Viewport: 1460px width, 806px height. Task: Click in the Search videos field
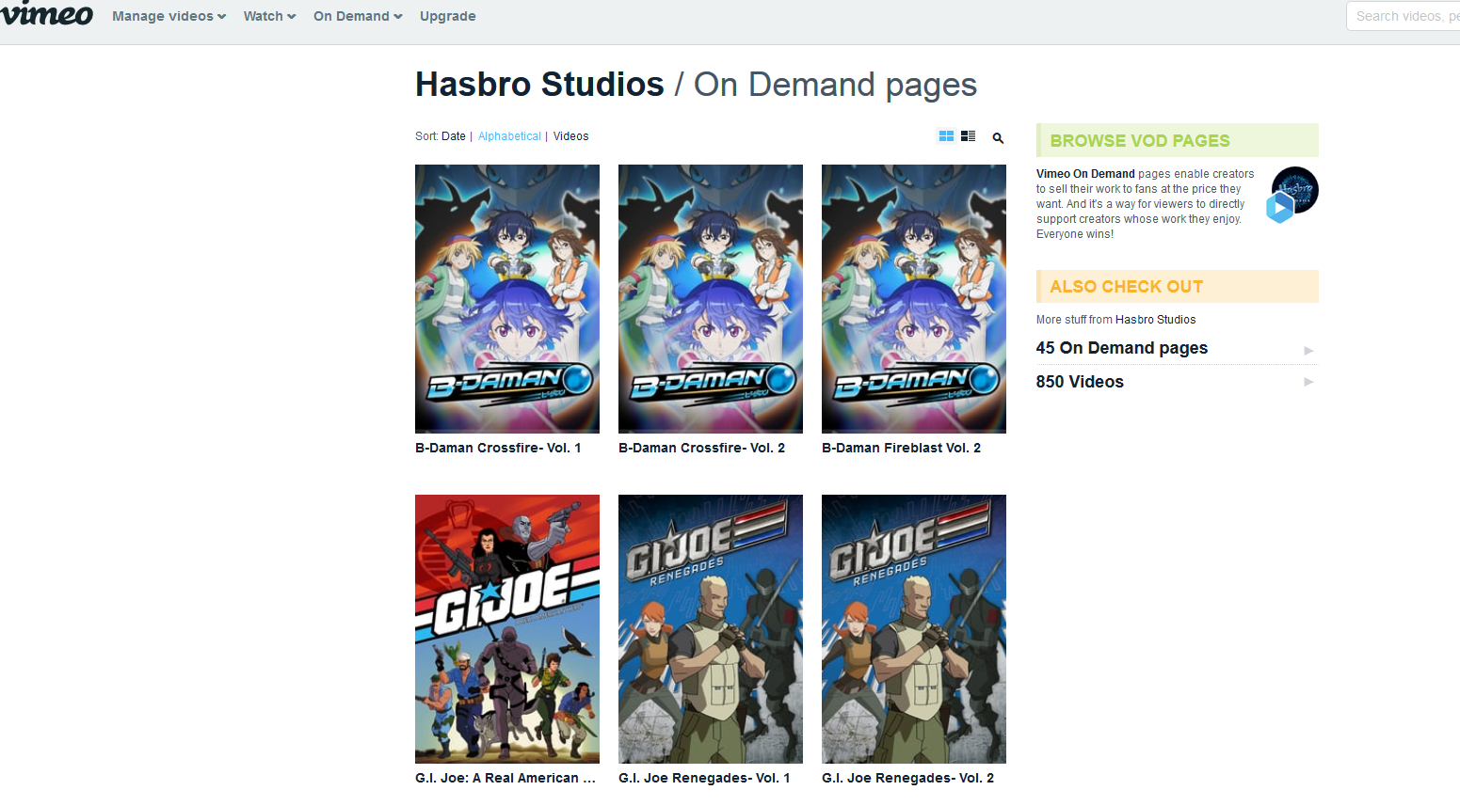coord(1404,16)
